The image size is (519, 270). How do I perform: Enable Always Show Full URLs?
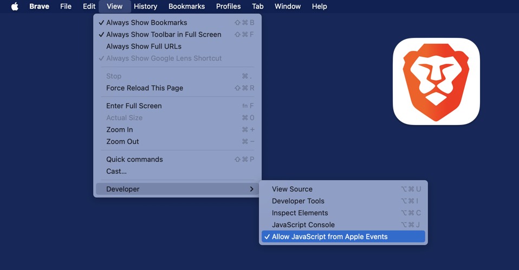(177, 47)
